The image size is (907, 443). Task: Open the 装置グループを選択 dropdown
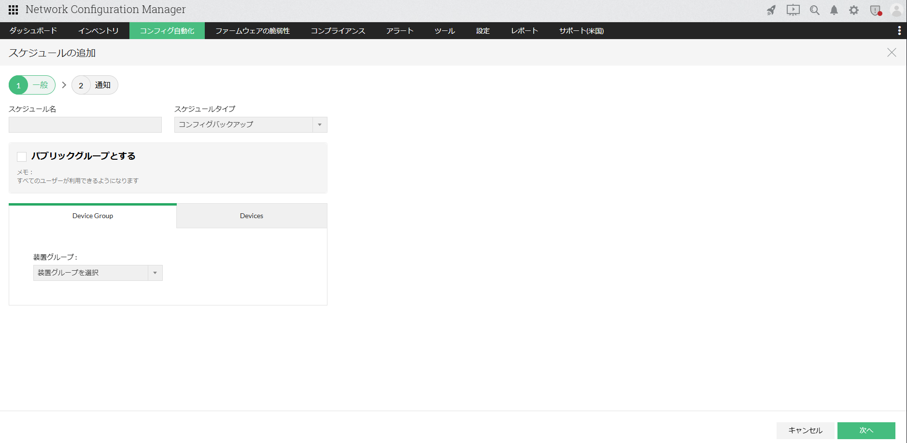(x=98, y=273)
